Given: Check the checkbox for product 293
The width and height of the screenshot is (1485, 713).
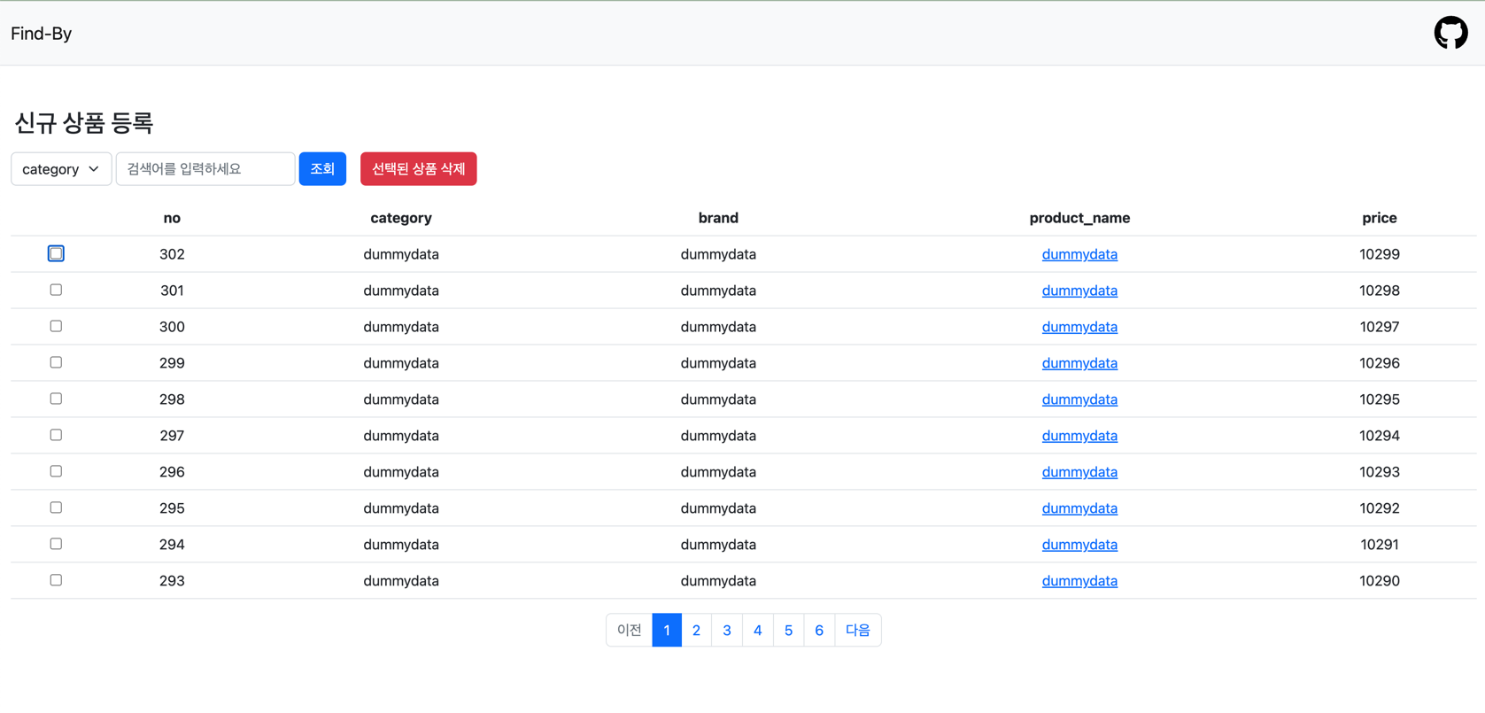Looking at the screenshot, I should click(56, 580).
